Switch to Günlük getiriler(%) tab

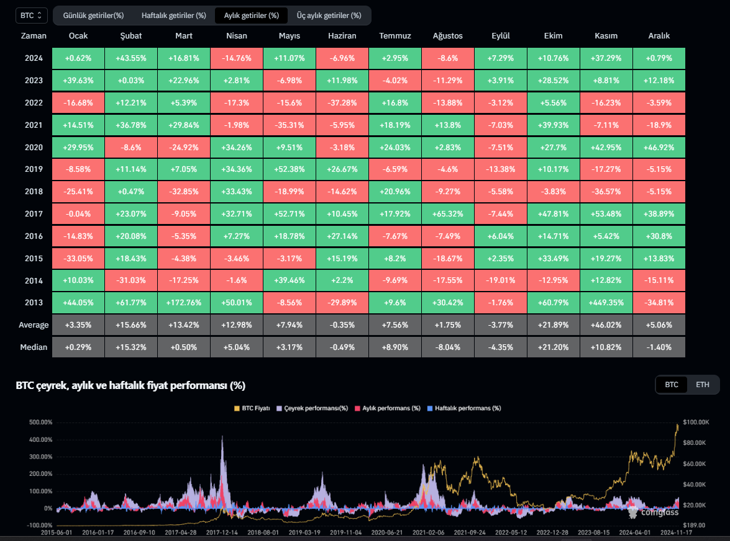coord(93,15)
